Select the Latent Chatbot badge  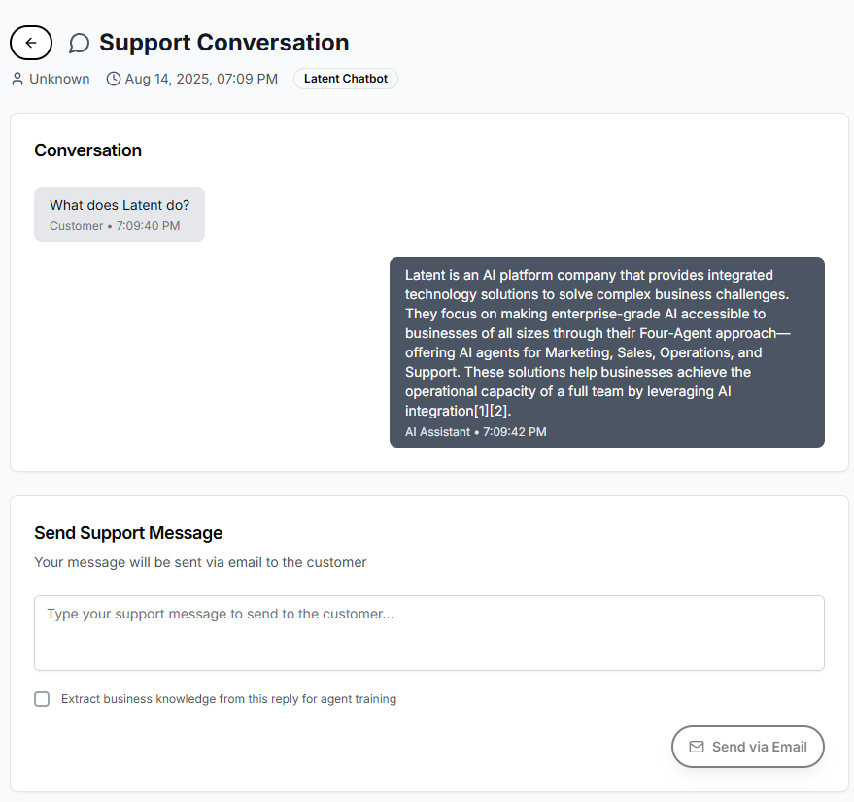click(x=345, y=79)
